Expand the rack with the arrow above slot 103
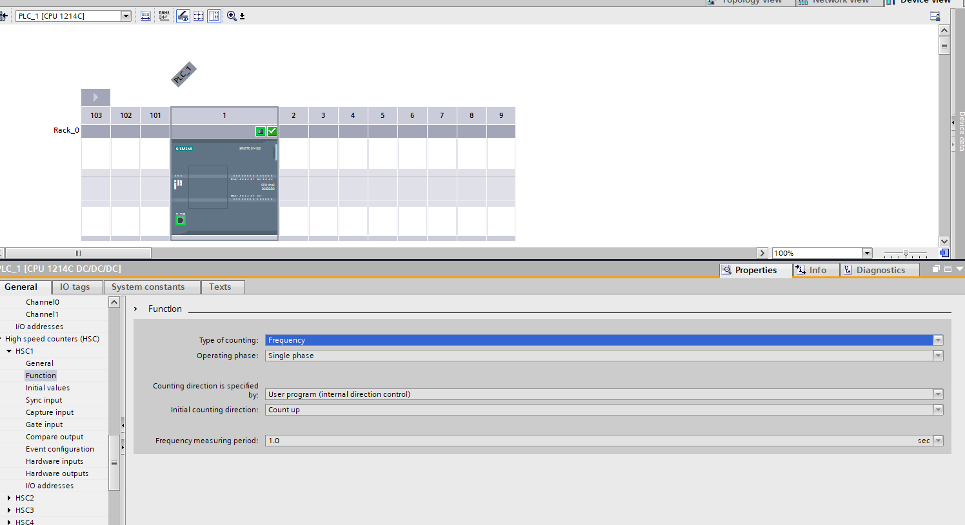The height and width of the screenshot is (525, 965). 95,97
